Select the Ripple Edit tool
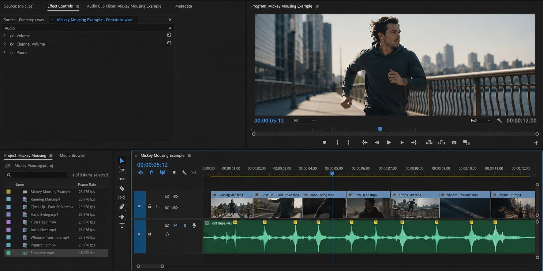The width and height of the screenshot is (543, 271). (x=122, y=179)
